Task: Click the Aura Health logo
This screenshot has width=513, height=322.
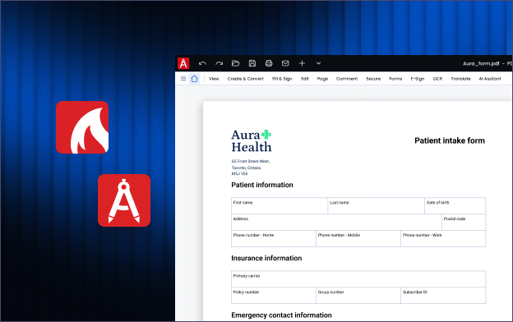Action: click(252, 141)
